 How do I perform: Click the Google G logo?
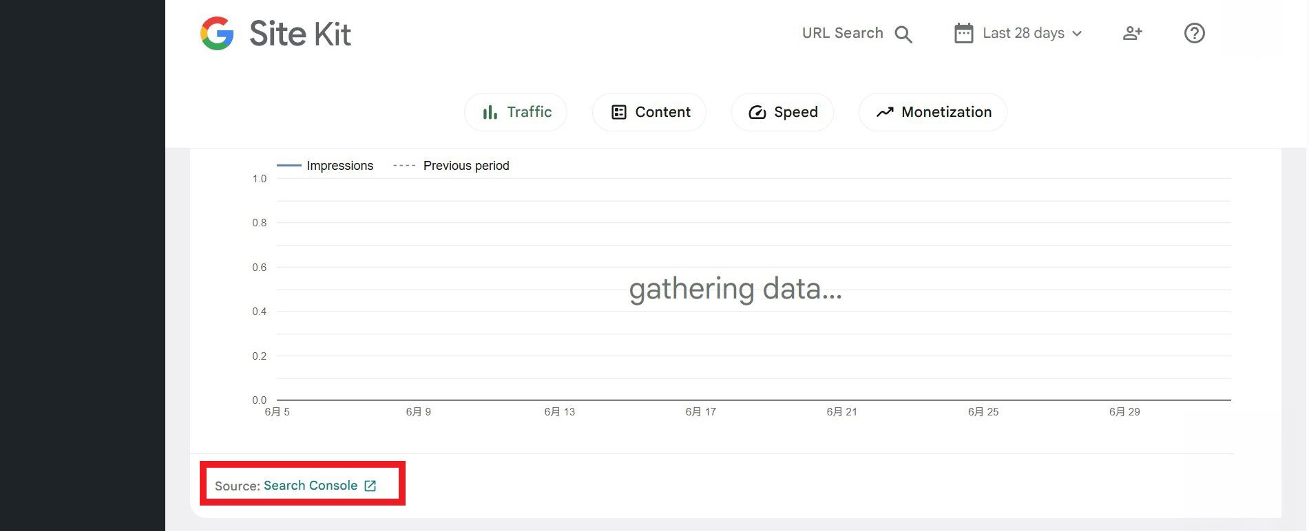[x=217, y=33]
